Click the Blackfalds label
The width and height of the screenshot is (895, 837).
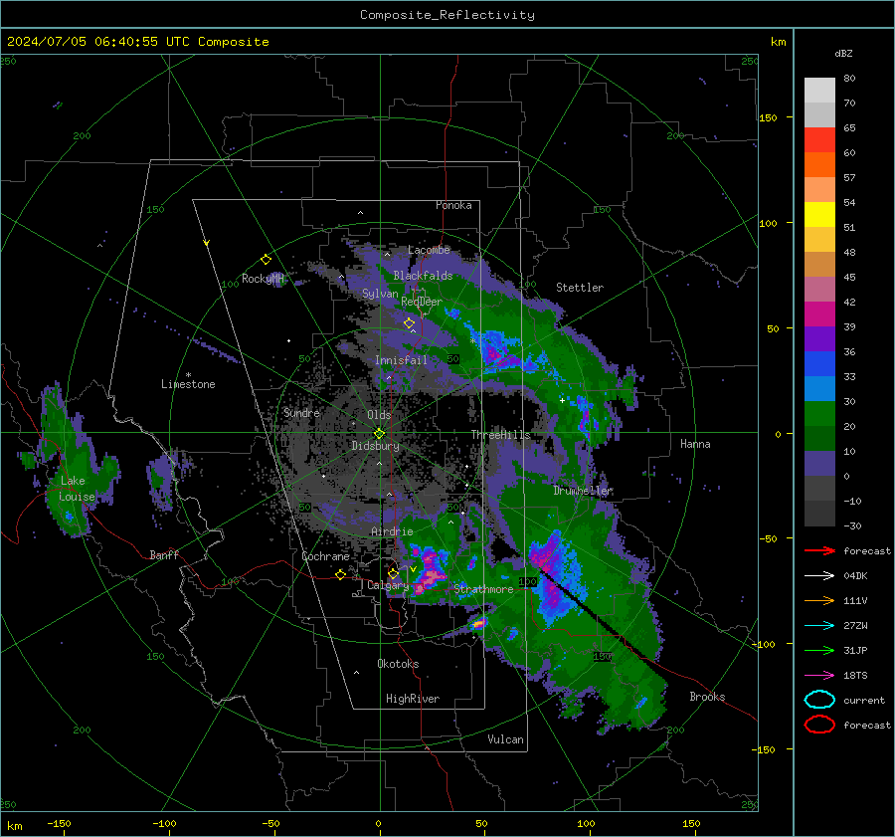coord(423,276)
